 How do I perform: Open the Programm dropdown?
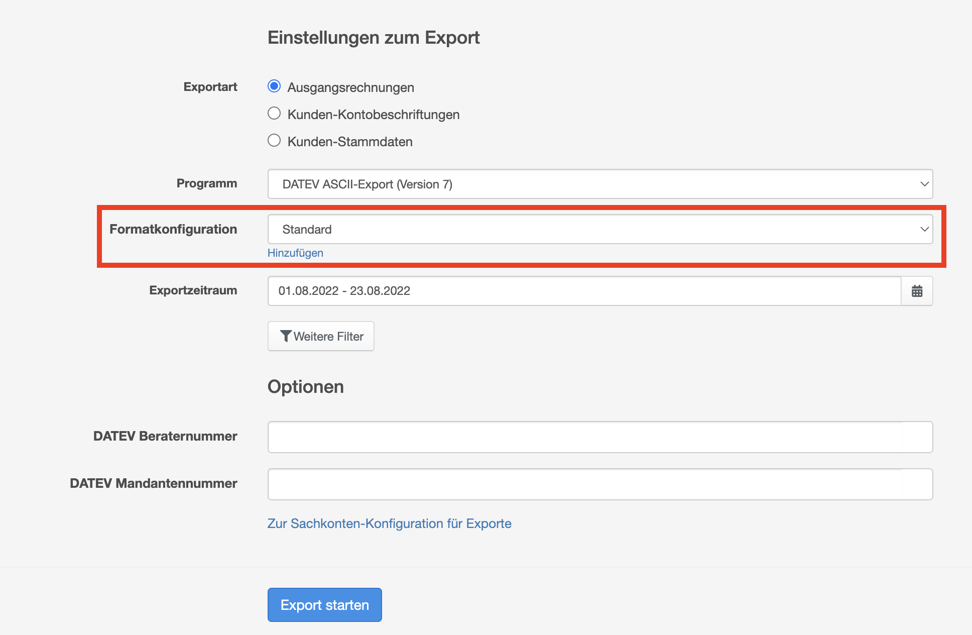pyautogui.click(x=600, y=184)
